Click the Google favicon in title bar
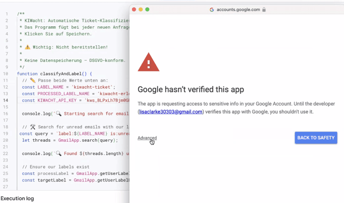Screen dimensions: 344x203 click(x=212, y=9)
